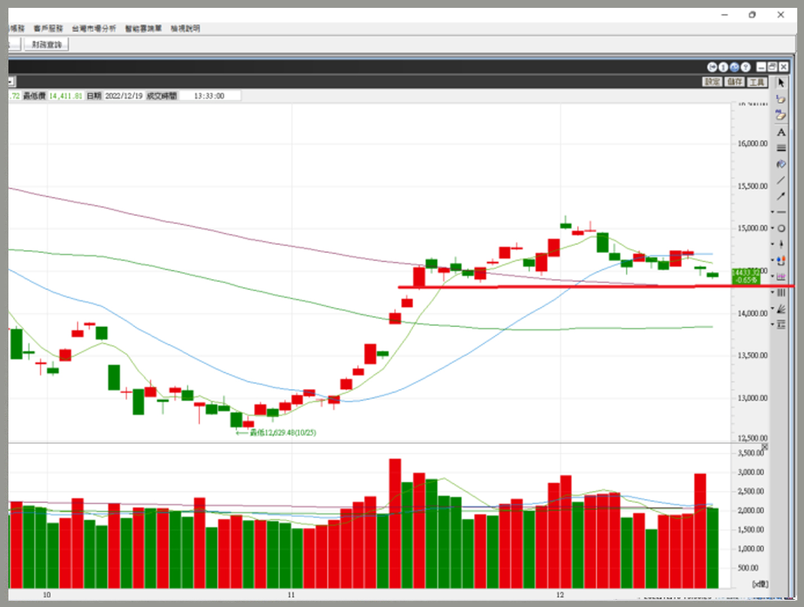Click the 13,000.00 price axis label
Viewport: 804px width, 607px height.
coord(752,398)
